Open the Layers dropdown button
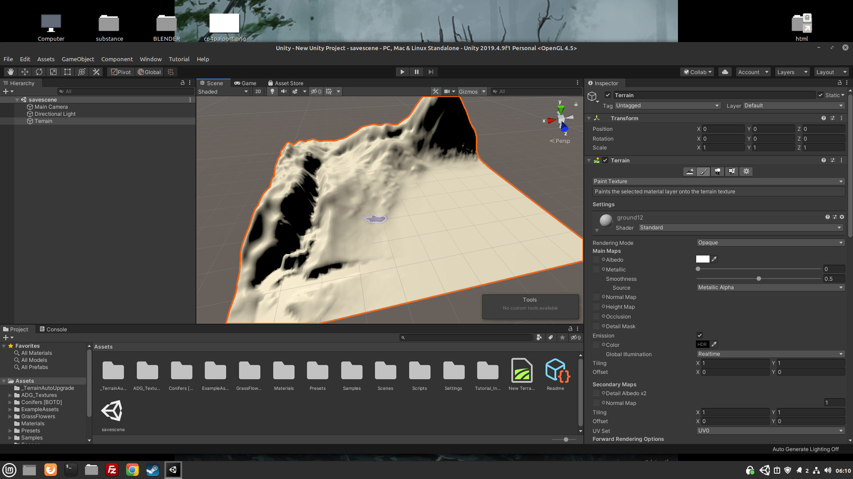 (x=793, y=72)
